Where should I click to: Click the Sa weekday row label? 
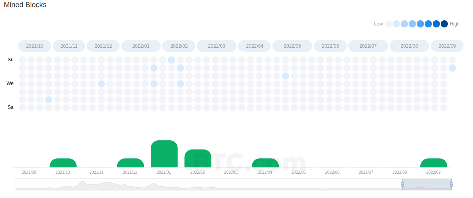(10, 107)
